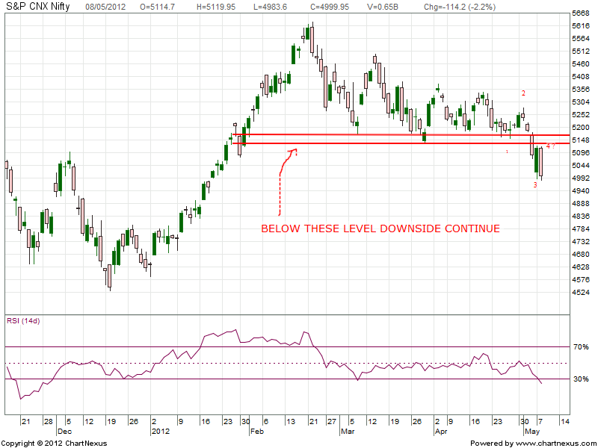
Task: Click the RSI (14d) indicator label
Action: [23, 321]
